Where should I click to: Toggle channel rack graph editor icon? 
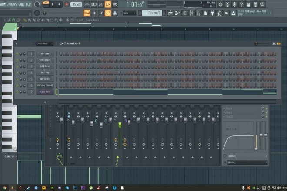(x=274, y=43)
